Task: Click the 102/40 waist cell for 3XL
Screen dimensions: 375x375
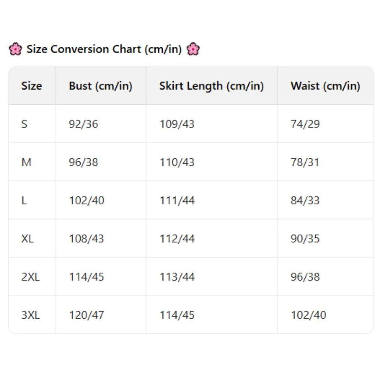Action: [x=308, y=315]
